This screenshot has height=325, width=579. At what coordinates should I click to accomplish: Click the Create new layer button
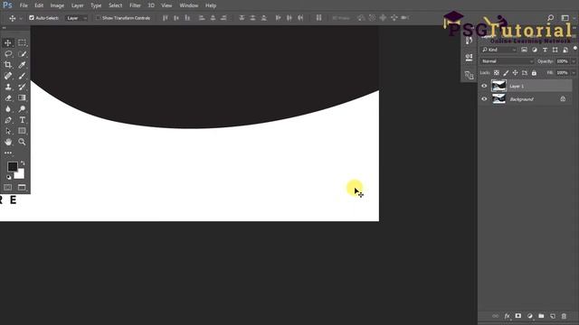[x=553, y=316]
